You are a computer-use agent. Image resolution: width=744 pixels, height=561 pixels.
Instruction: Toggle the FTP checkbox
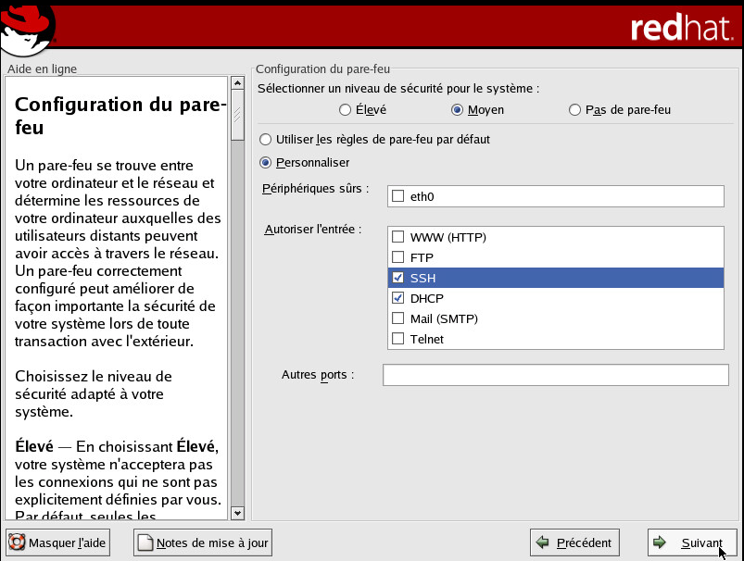tap(398, 257)
